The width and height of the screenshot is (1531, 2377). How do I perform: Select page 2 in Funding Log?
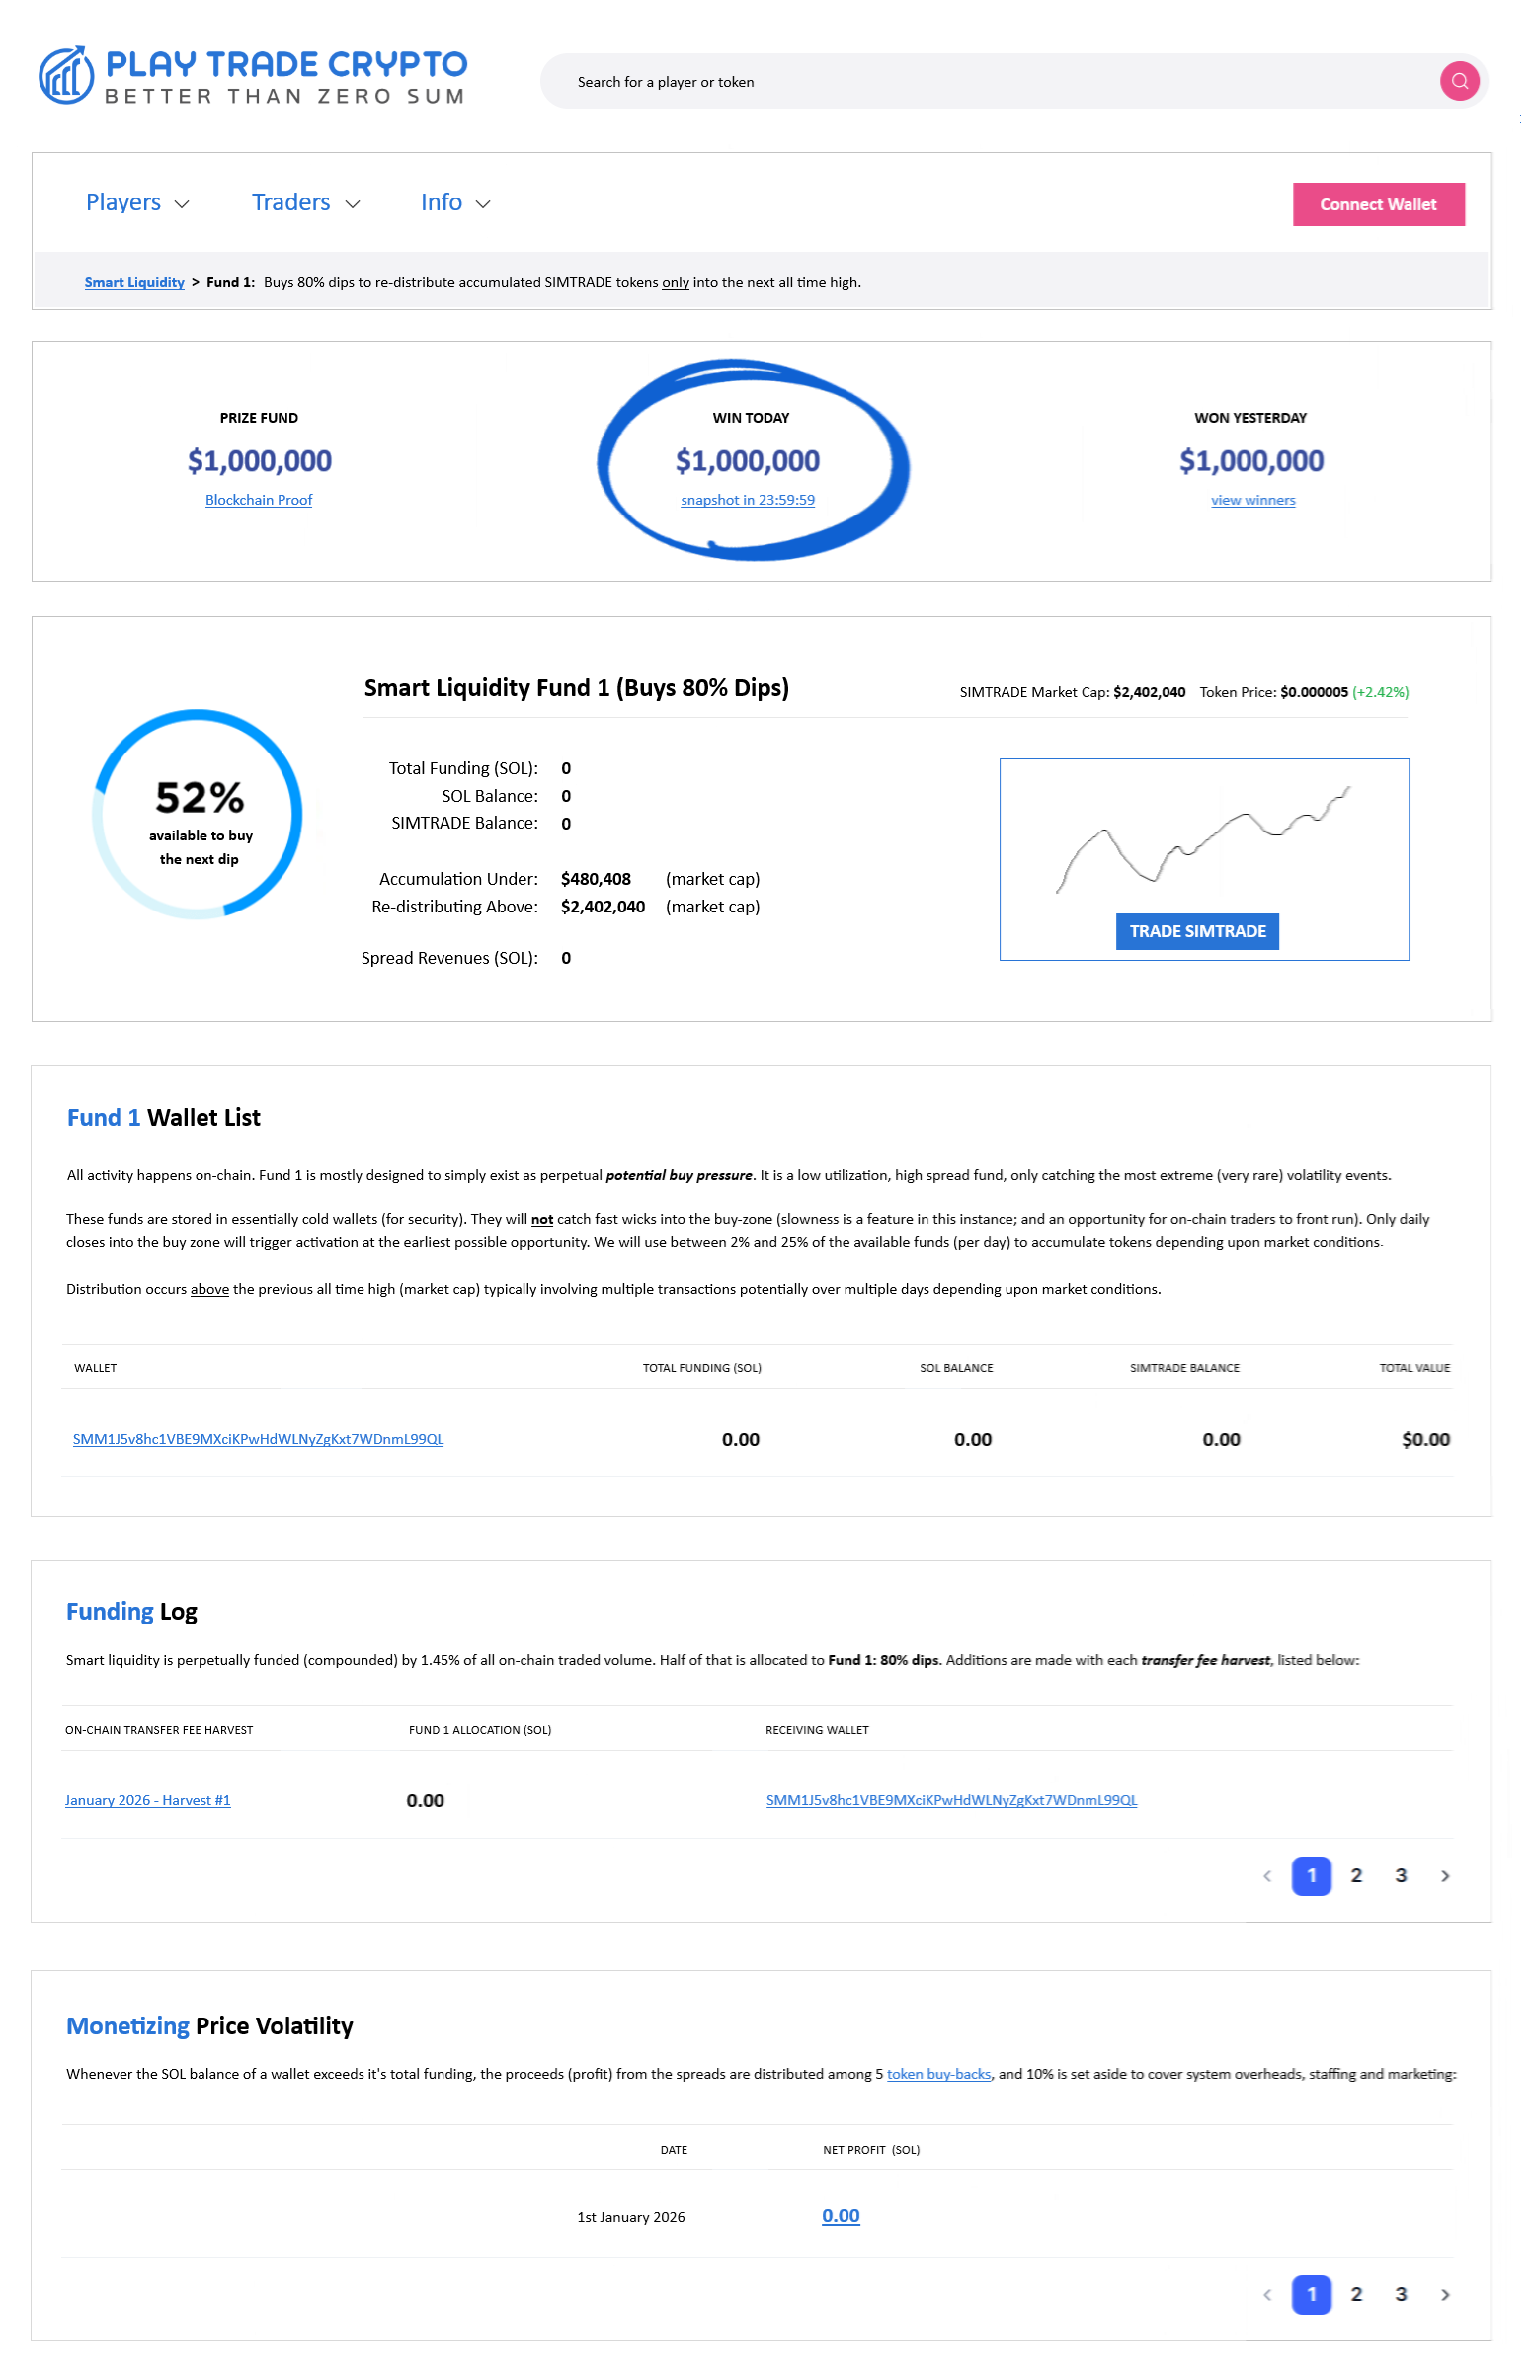click(x=1356, y=1876)
